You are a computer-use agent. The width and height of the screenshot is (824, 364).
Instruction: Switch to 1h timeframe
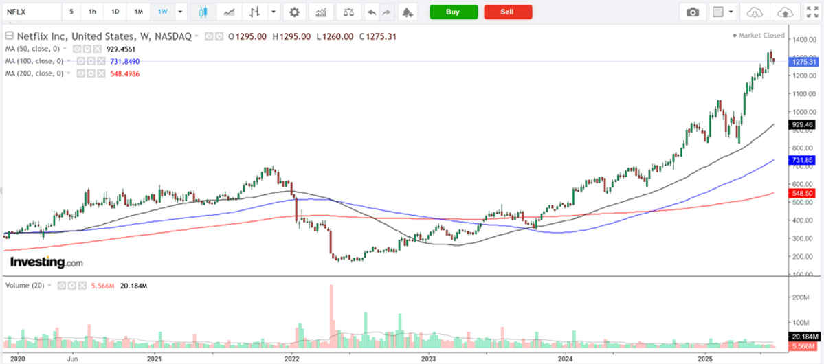92,12
